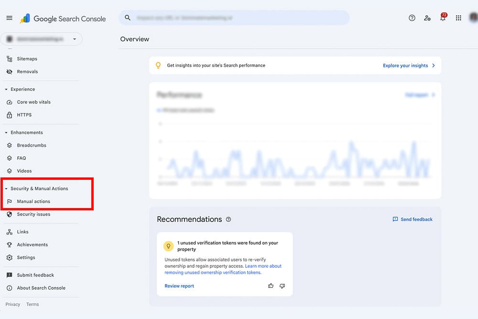Give a thumbs up on the recommendation
This screenshot has height=319, width=478.
271,286
